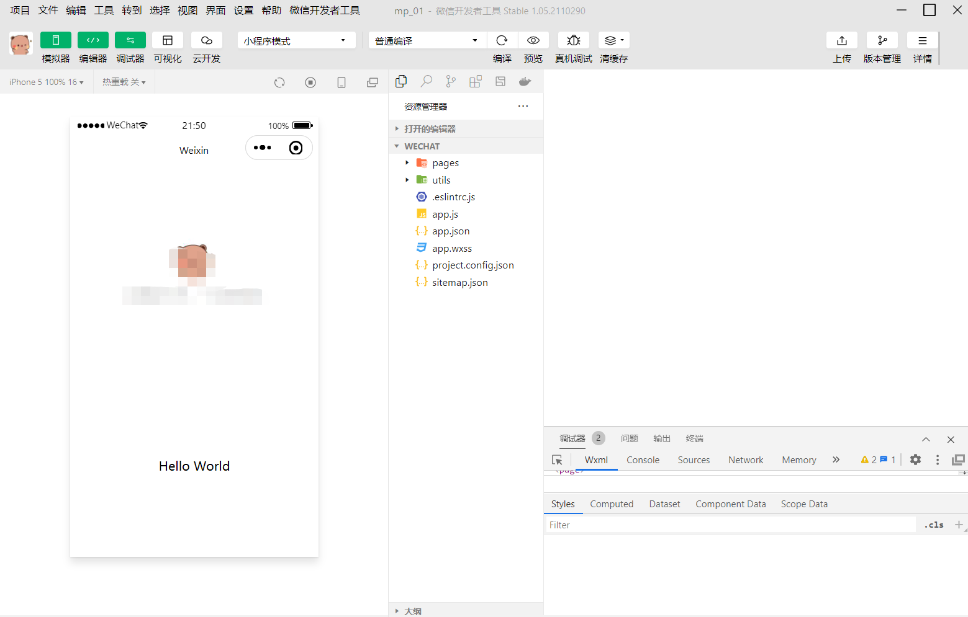Expand the utils folder
Image resolution: width=968 pixels, height=617 pixels.
(x=466, y=180)
